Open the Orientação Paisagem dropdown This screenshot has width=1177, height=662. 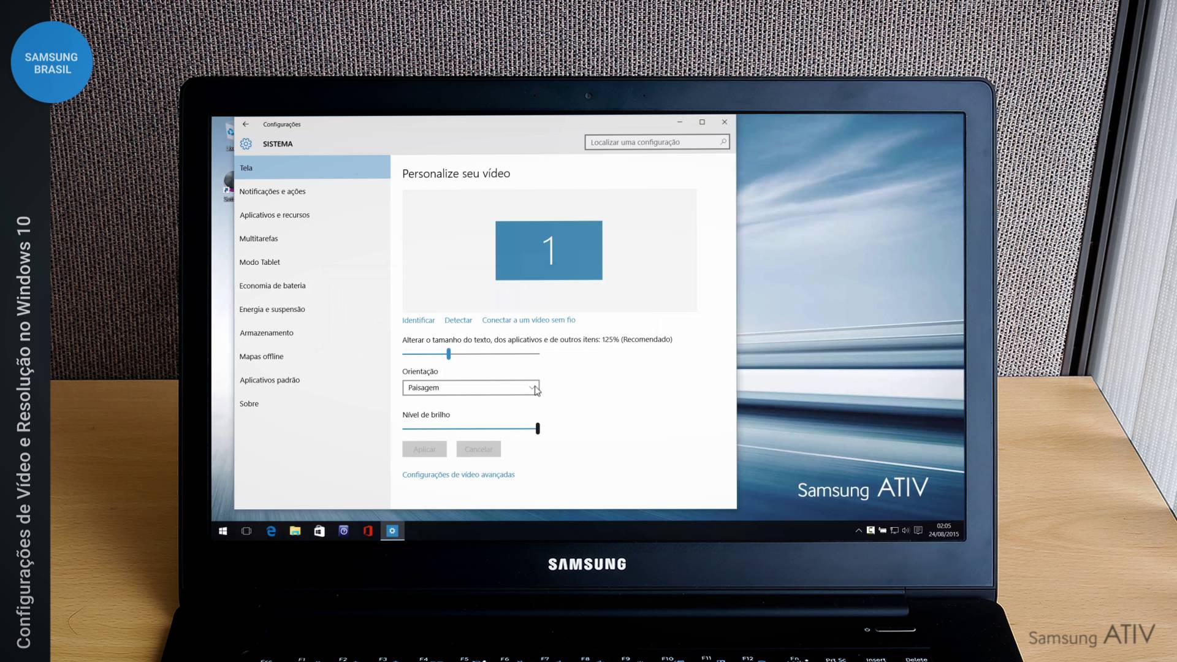pos(471,387)
